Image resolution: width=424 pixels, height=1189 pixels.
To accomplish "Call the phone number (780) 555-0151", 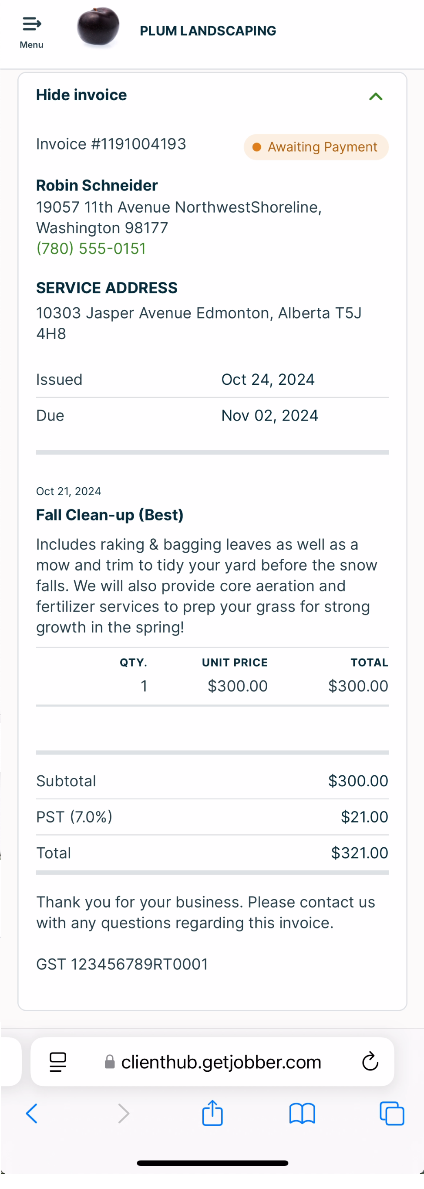I will coord(91,249).
